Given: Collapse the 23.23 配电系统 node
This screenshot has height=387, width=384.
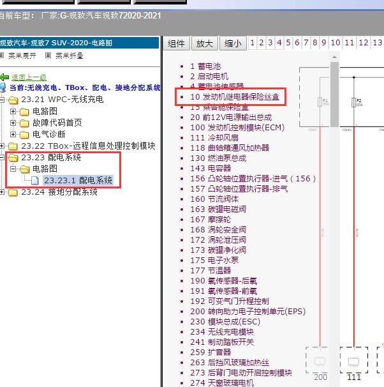Looking at the screenshot, I should pos(2,157).
